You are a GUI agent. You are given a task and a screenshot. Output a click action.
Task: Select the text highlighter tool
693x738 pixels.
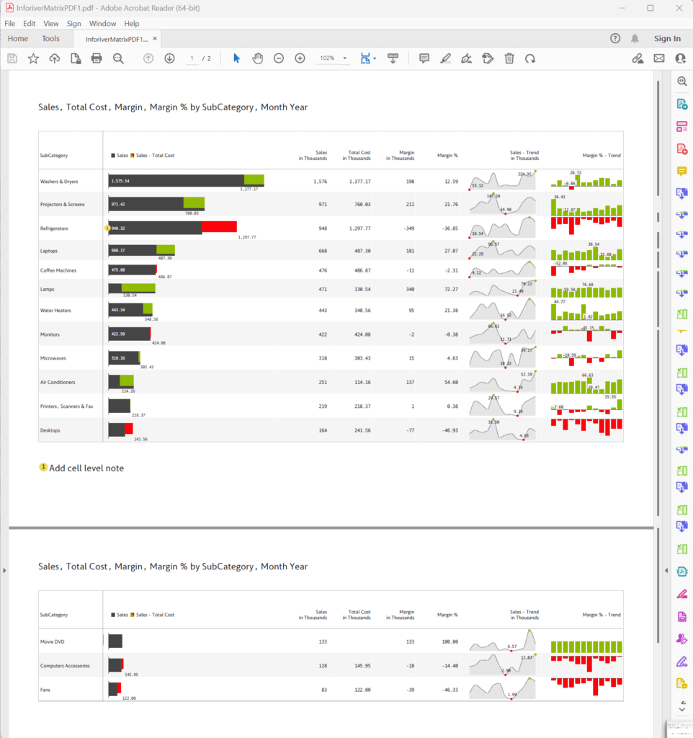point(445,58)
